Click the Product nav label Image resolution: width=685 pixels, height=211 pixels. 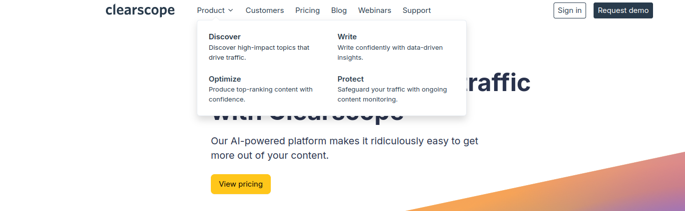(x=211, y=10)
